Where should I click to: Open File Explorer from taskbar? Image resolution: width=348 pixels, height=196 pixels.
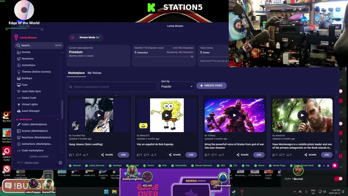point(114,192)
